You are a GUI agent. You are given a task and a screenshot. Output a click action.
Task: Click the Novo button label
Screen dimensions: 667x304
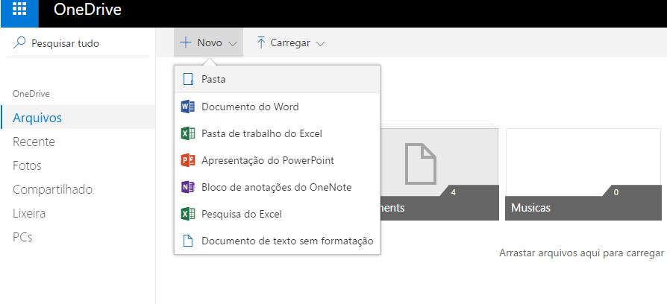[210, 43]
